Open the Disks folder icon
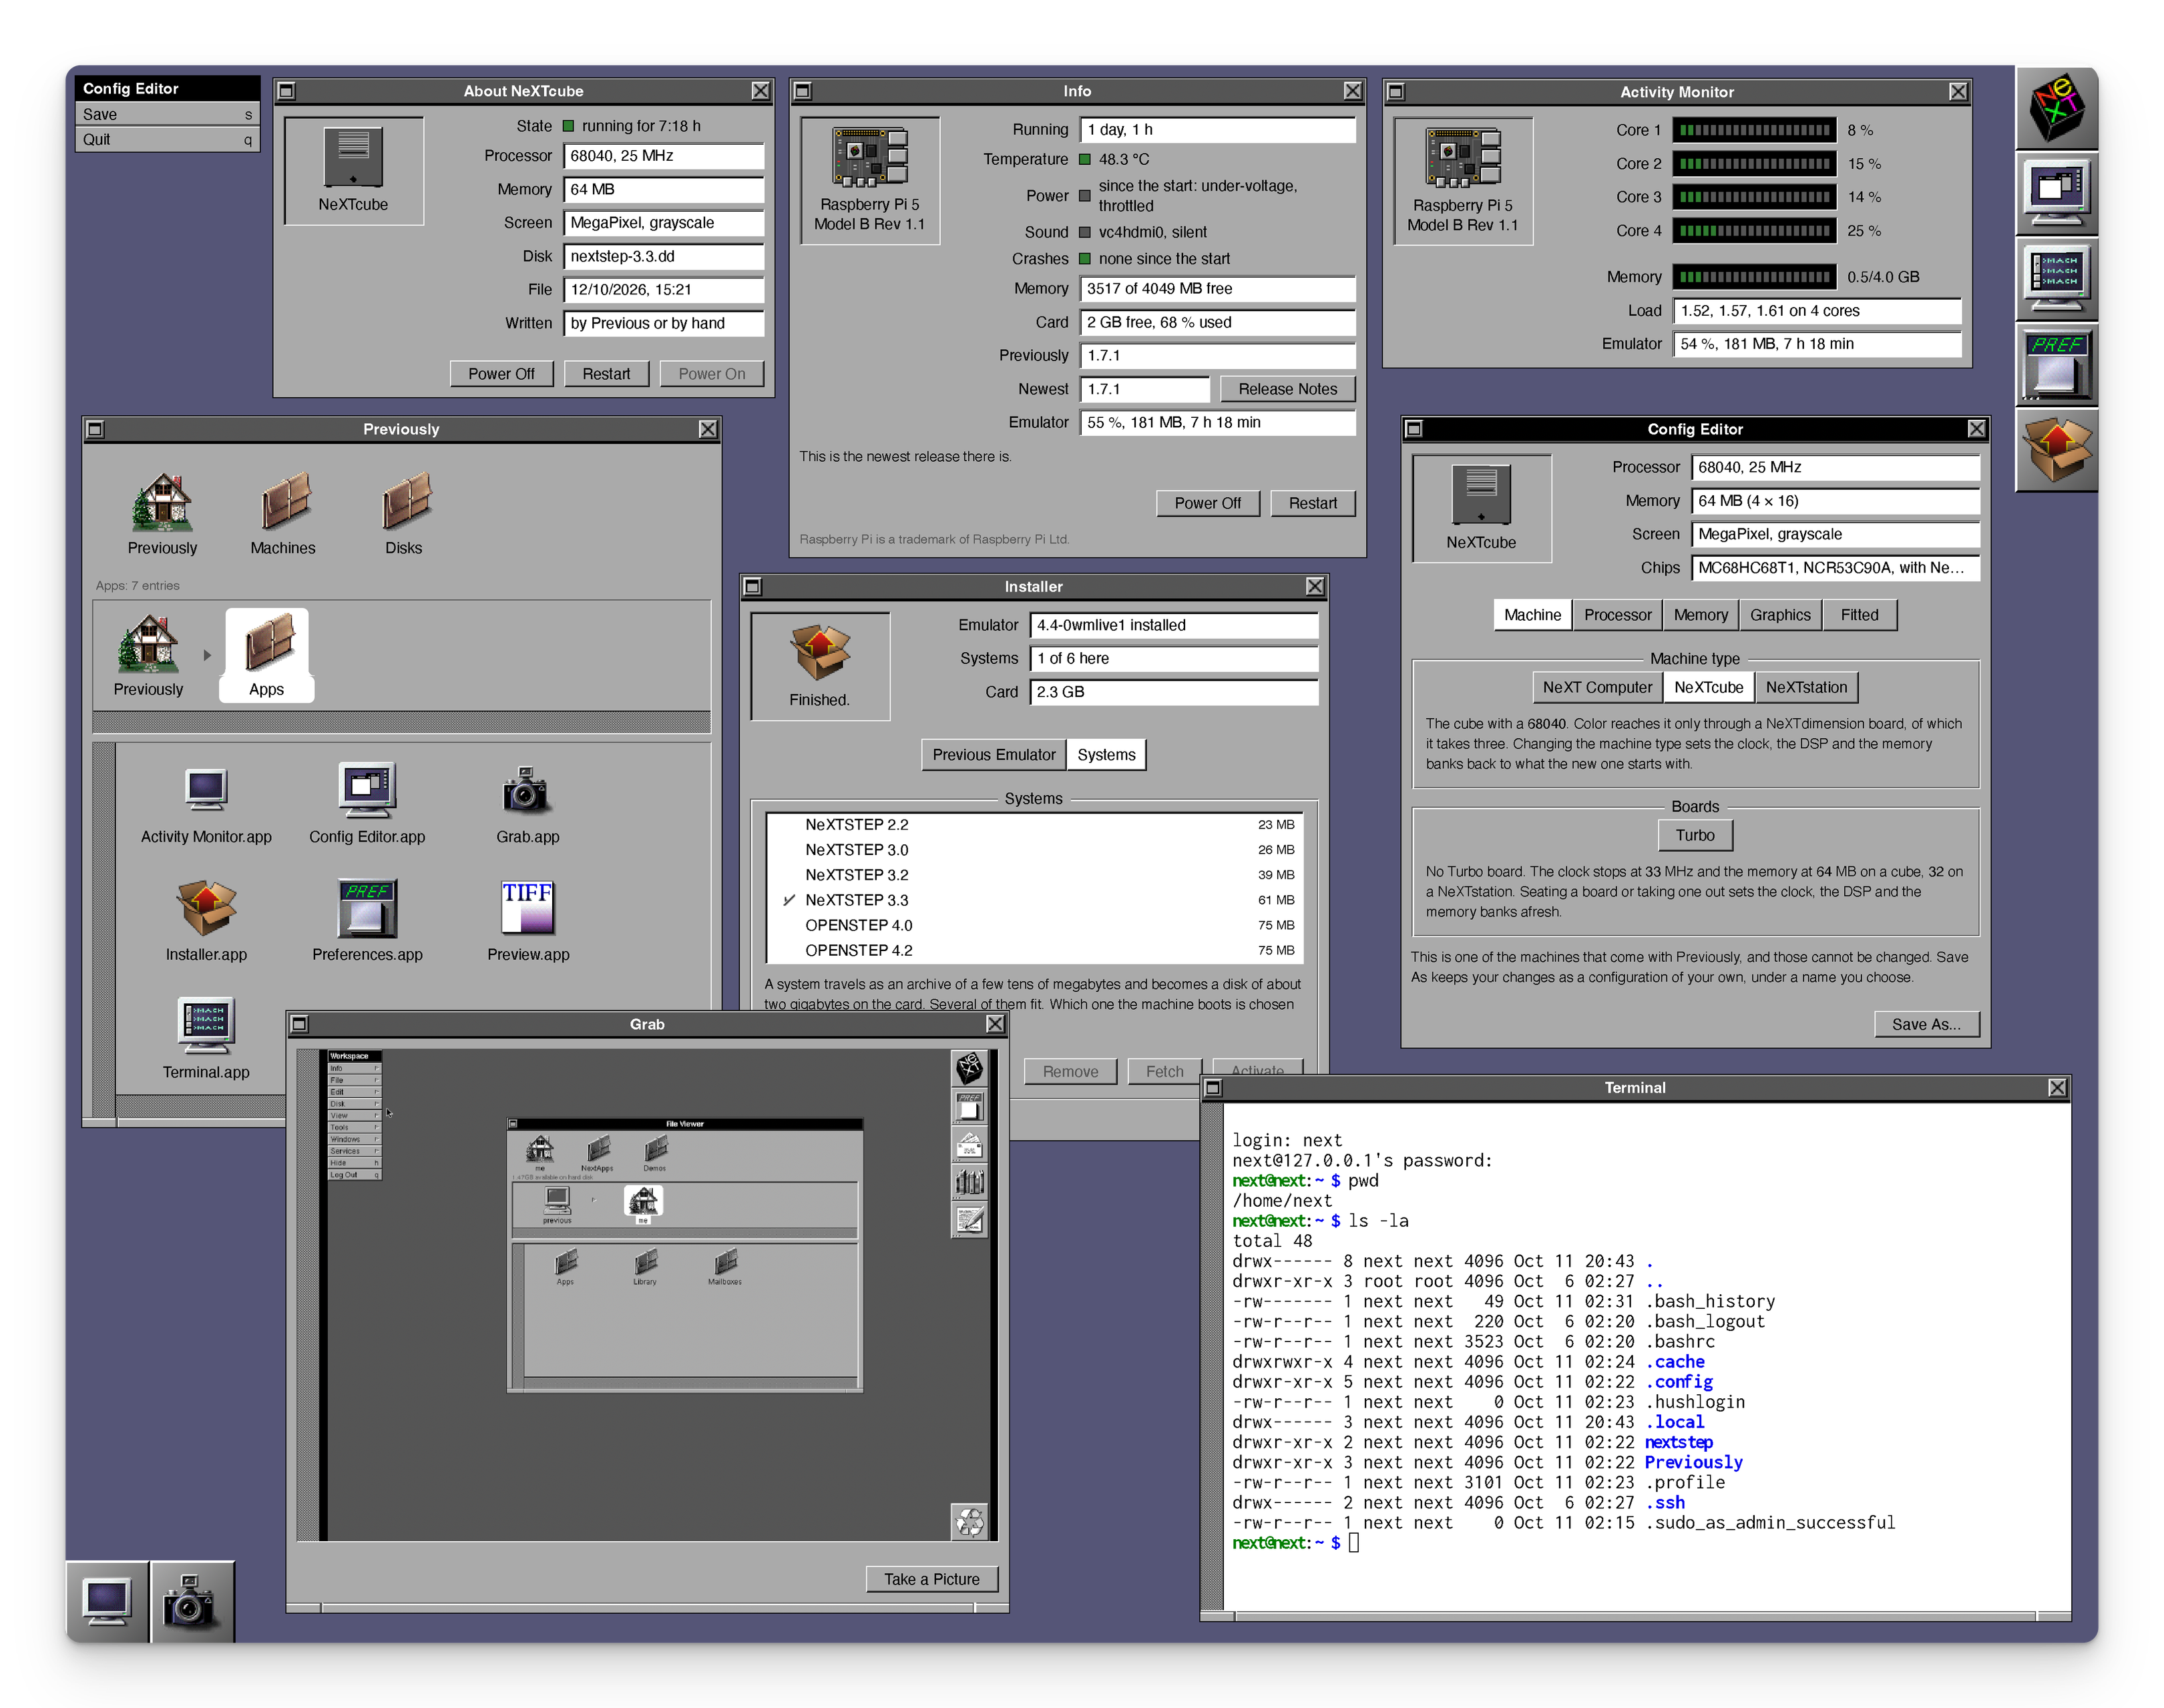 tap(405, 501)
